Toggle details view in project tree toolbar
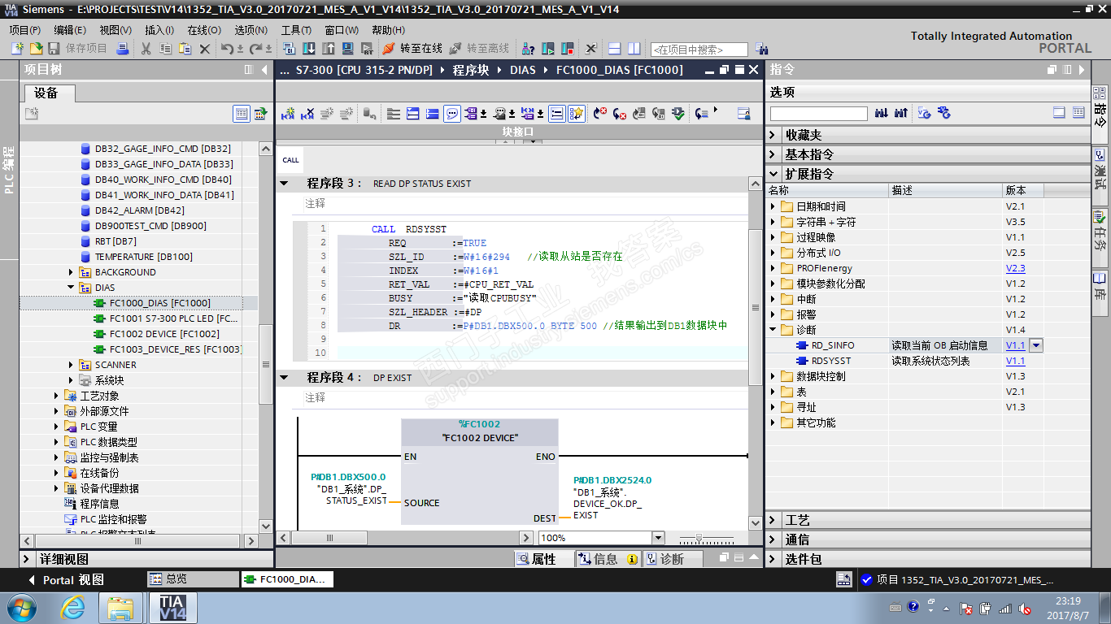 point(242,114)
